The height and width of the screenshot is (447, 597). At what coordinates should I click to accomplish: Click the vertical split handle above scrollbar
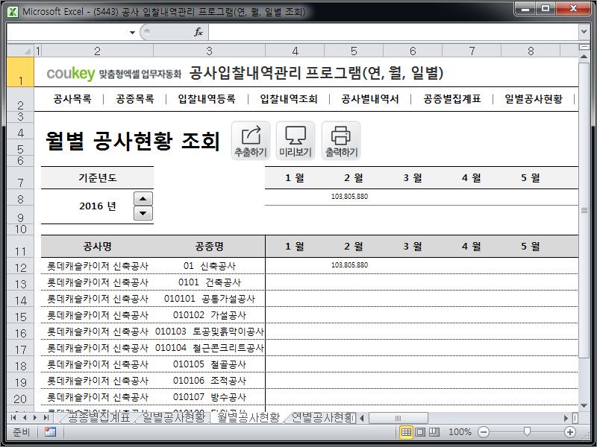tap(584, 47)
